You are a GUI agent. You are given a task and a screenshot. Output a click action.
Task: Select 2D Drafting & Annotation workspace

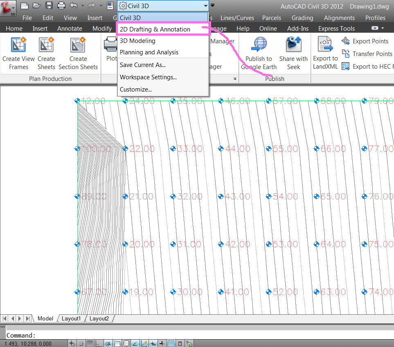(163, 29)
